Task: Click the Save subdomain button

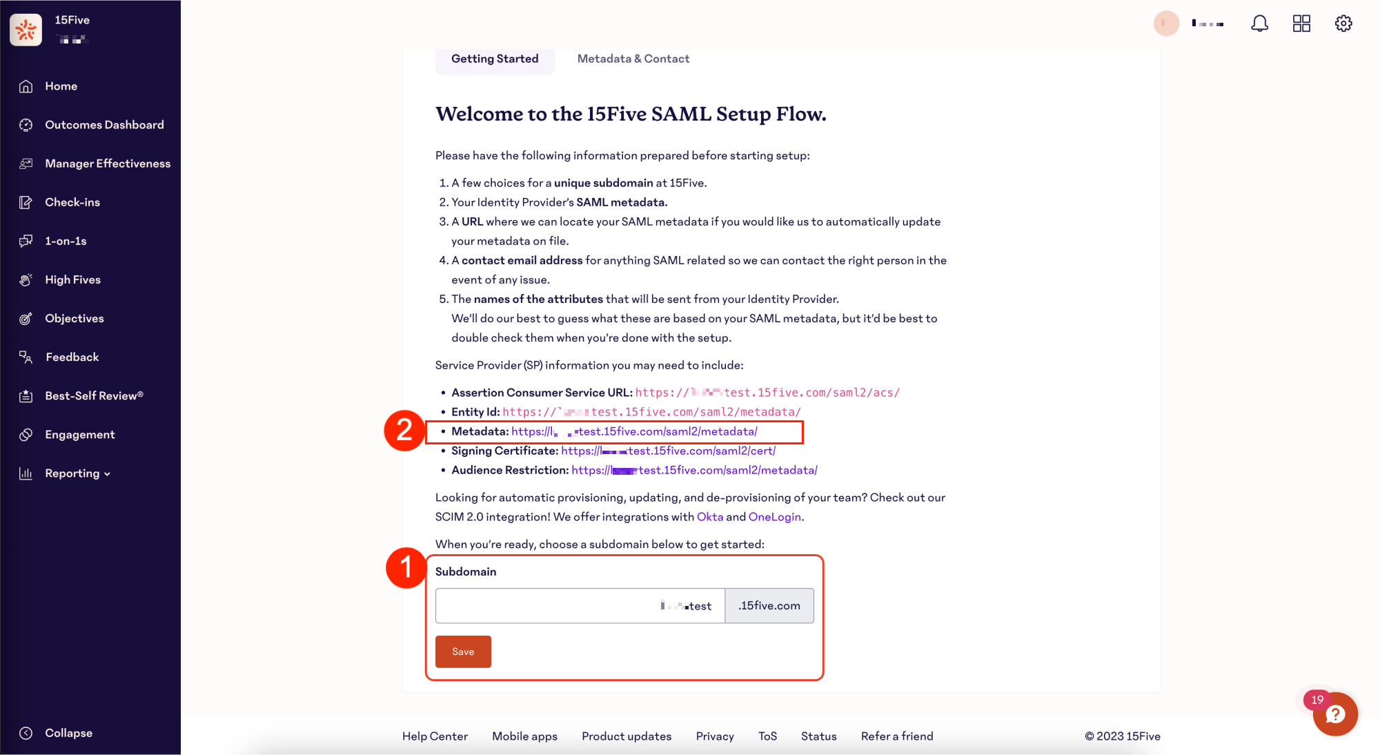Action: pos(463,651)
